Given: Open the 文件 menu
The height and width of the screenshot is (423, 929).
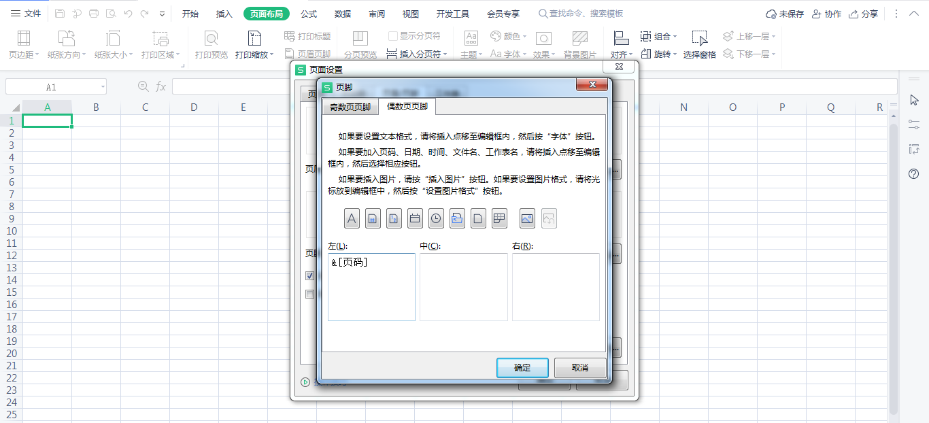Looking at the screenshot, I should (x=26, y=14).
